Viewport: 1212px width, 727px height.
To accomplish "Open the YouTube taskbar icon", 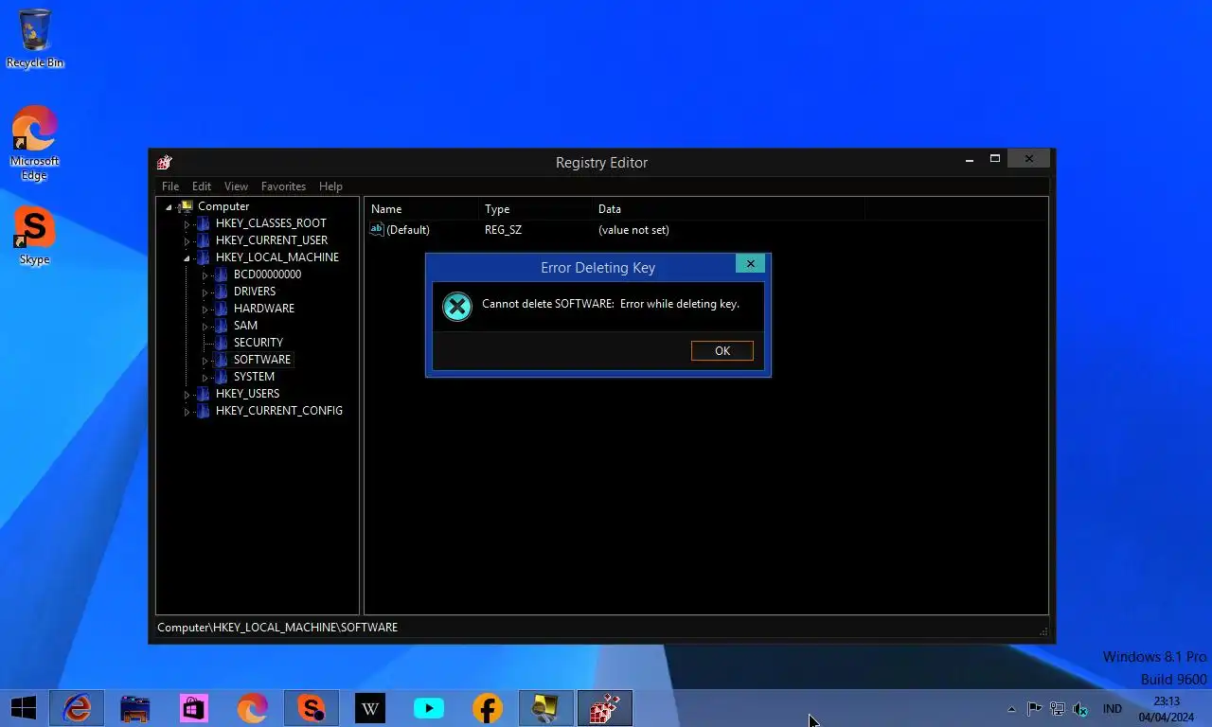I will pyautogui.click(x=429, y=708).
